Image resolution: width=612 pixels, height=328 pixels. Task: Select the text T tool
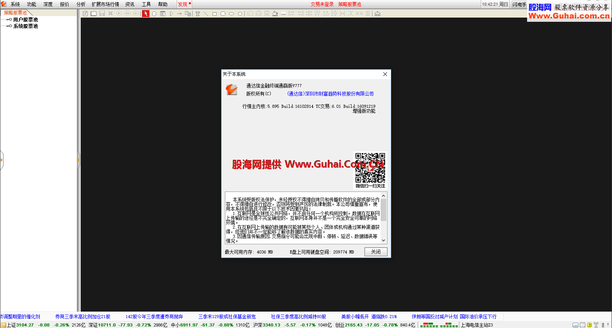198,13
